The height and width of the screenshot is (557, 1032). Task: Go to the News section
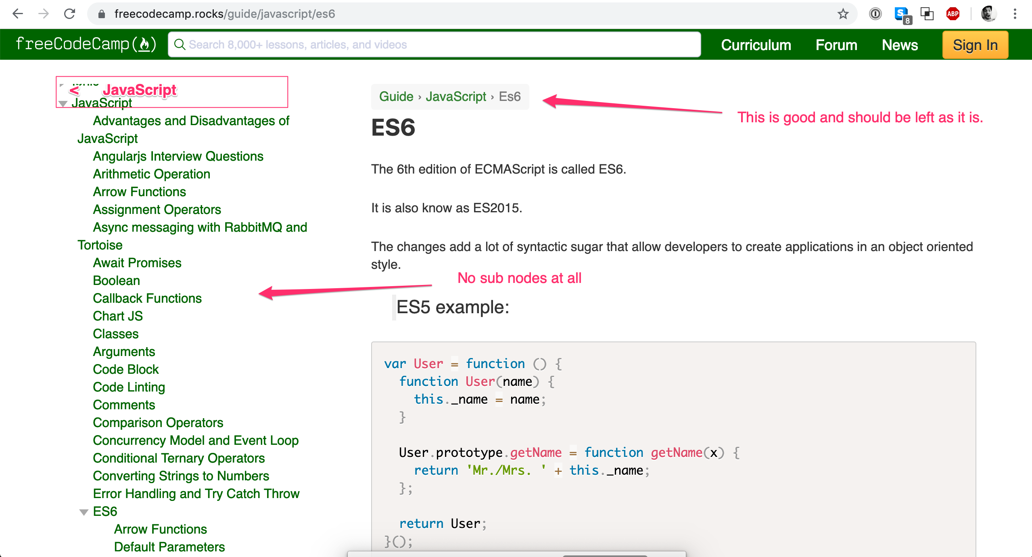pos(899,45)
